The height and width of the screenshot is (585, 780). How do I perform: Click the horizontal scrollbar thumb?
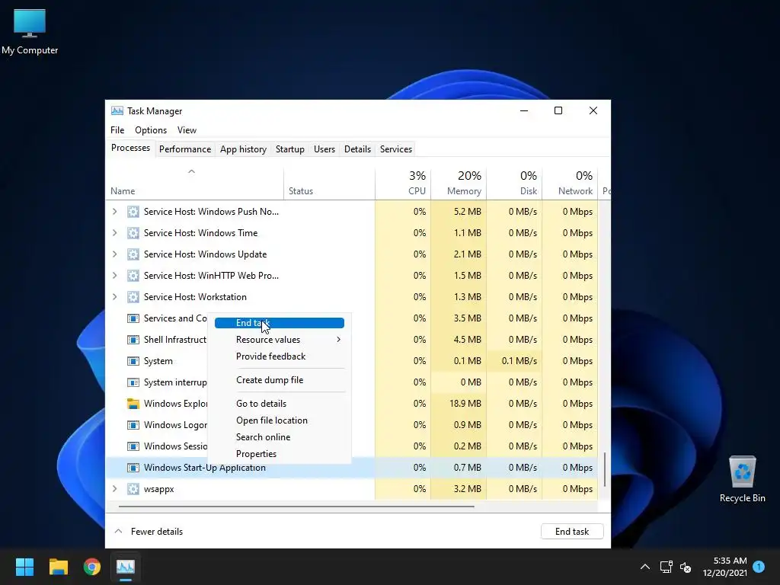click(x=296, y=507)
